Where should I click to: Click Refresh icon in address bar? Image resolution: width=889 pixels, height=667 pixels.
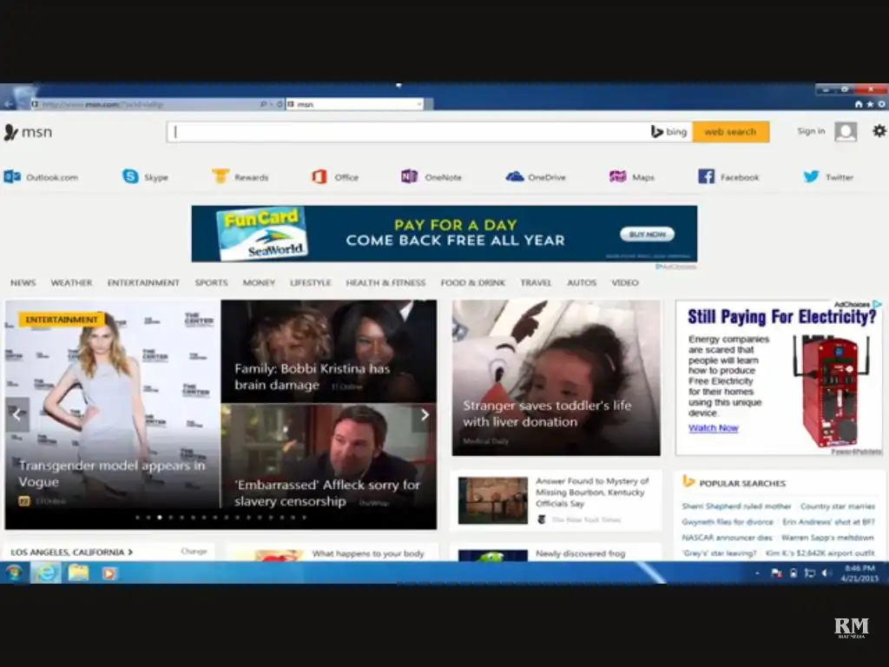click(280, 104)
